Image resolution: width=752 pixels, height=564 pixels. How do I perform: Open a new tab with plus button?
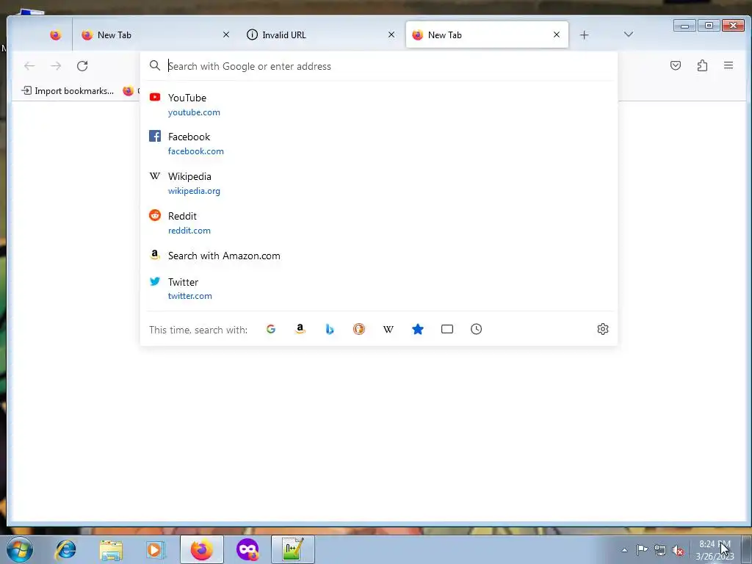tap(584, 35)
